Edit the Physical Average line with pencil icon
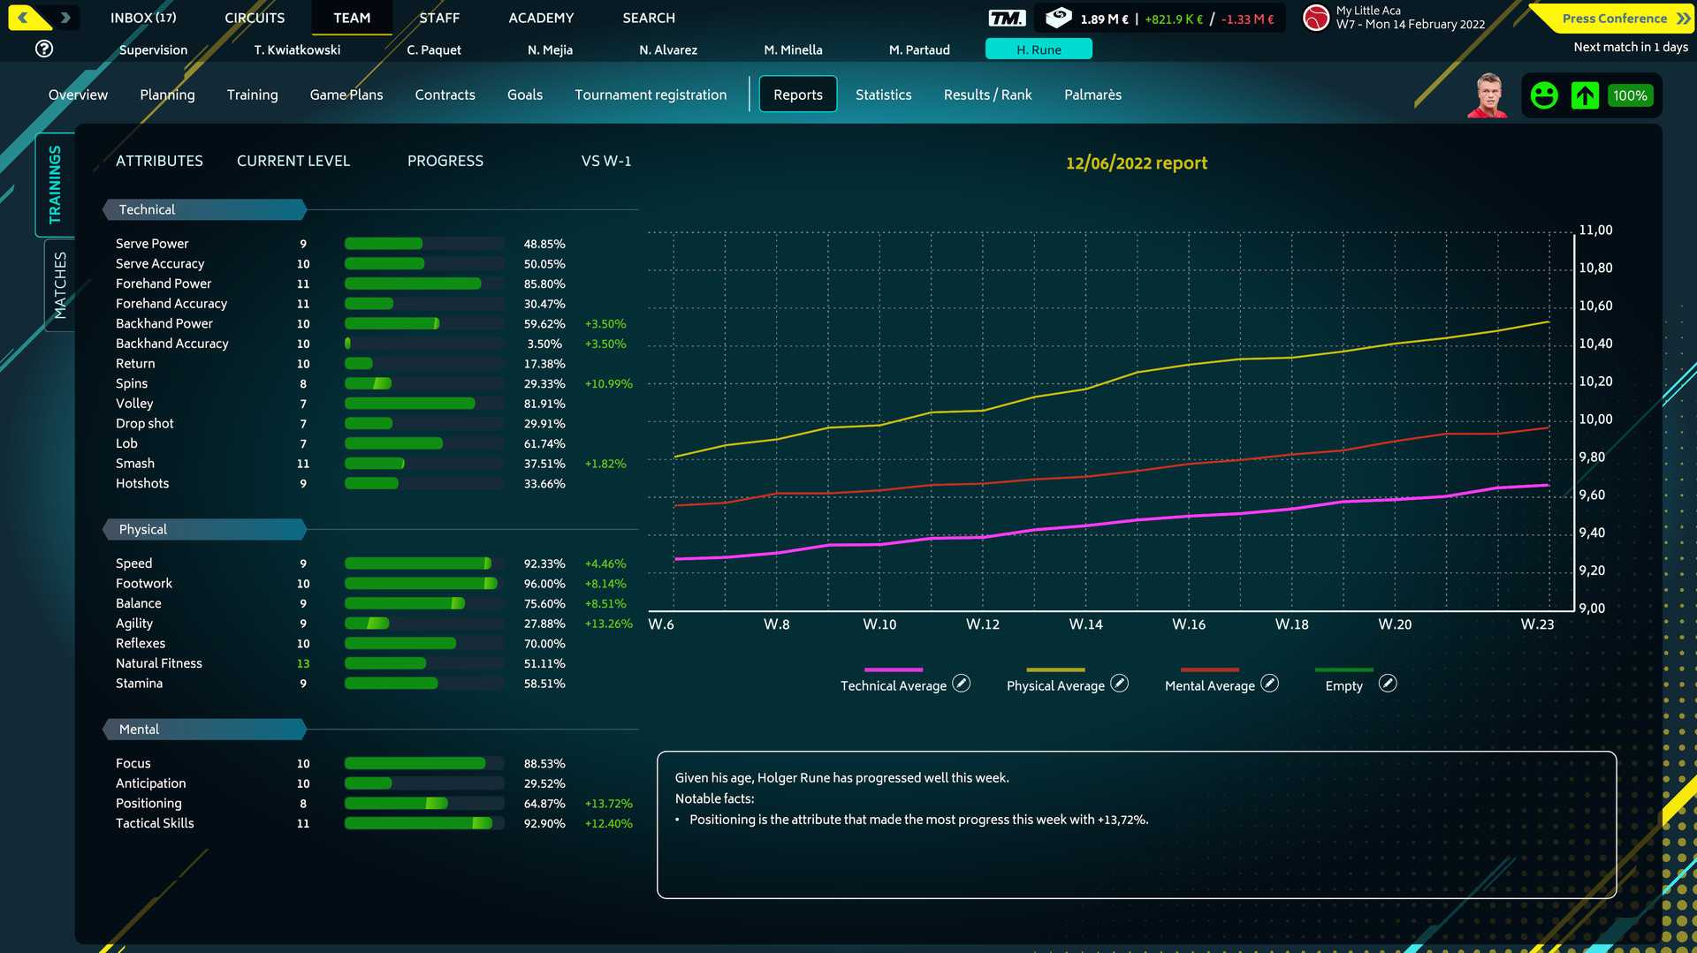The width and height of the screenshot is (1697, 953). pyautogui.click(x=1119, y=683)
